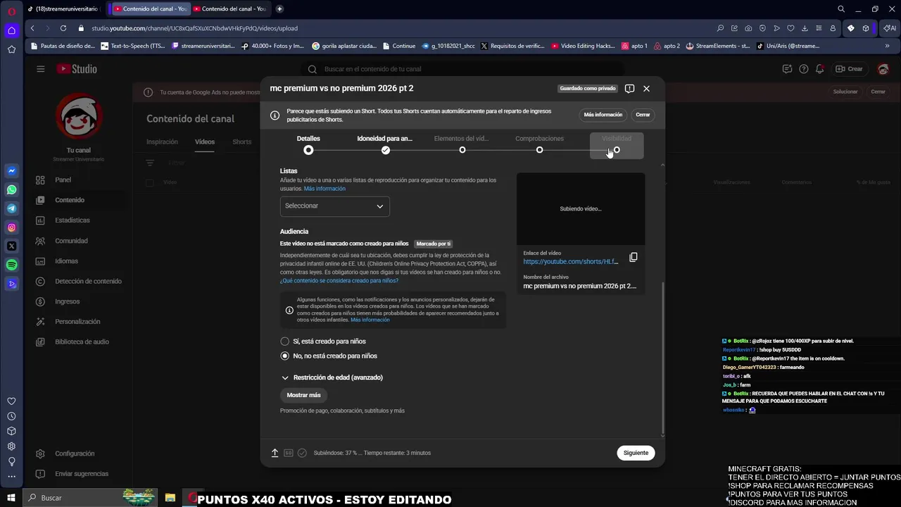Open Messenger in Opera sidebar
The height and width of the screenshot is (507, 901).
tap(12, 171)
